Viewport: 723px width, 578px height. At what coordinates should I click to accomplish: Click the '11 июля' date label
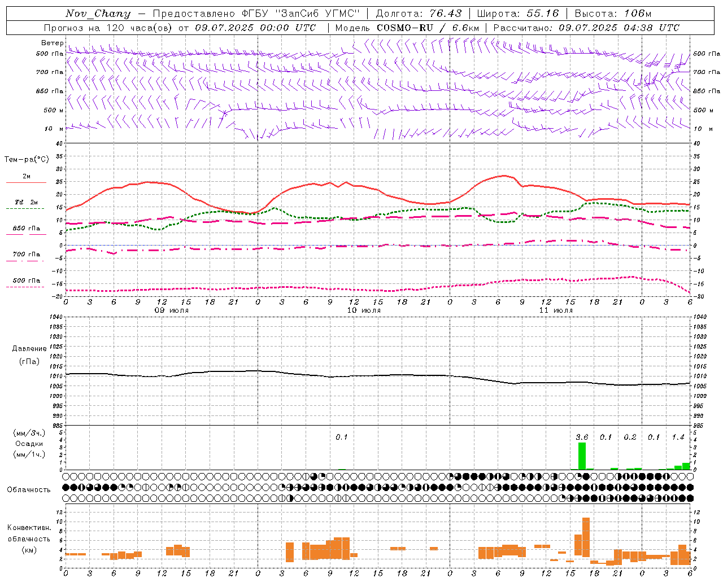pos(556,310)
